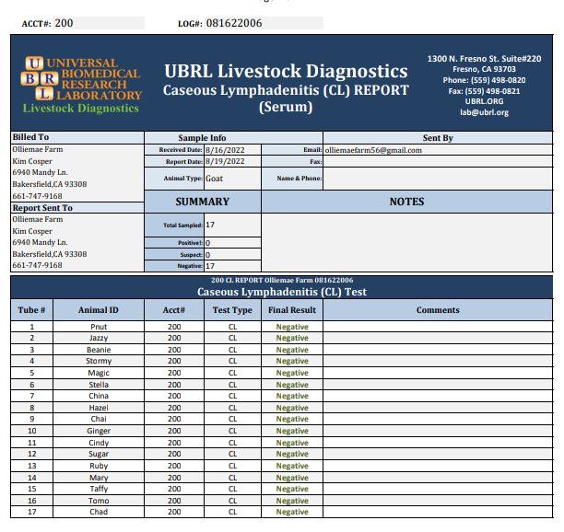Click the Negative summary count 17
The height and width of the screenshot is (532, 564).
click(210, 266)
